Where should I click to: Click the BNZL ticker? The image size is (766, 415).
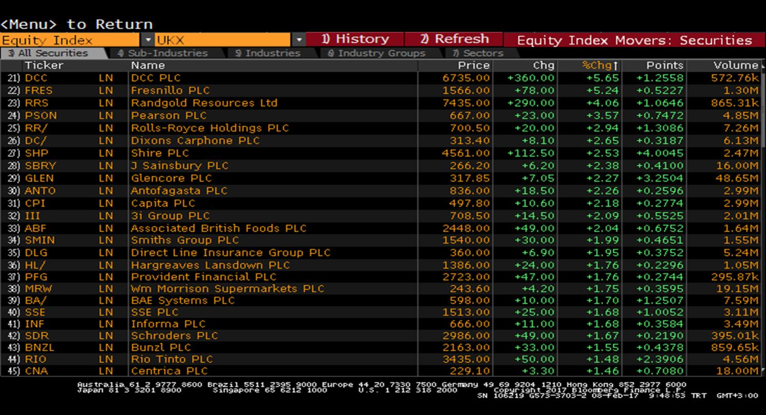(x=39, y=348)
